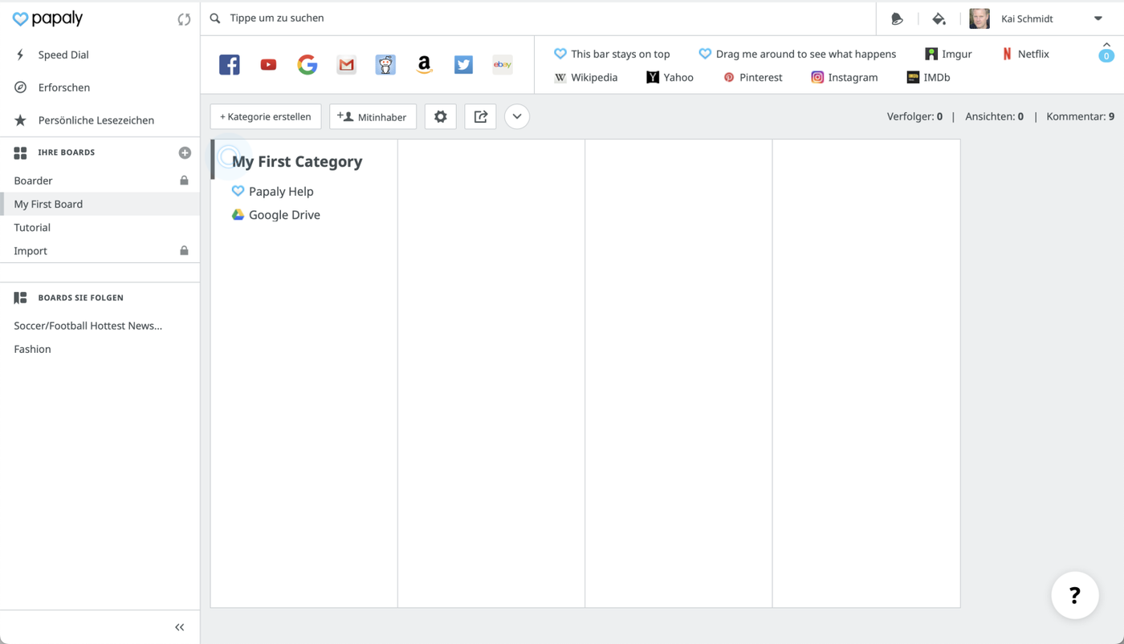Screen dimensions: 1124x644
Task: Click the Kategorie erstellen button
Action: 266,117
